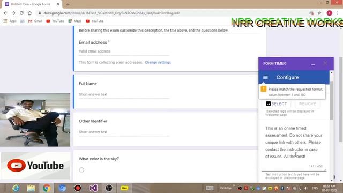Switch to Google Chrome in the taskbar
Image resolution: width=343 pixels, height=193 pixels.
[x=47, y=188]
